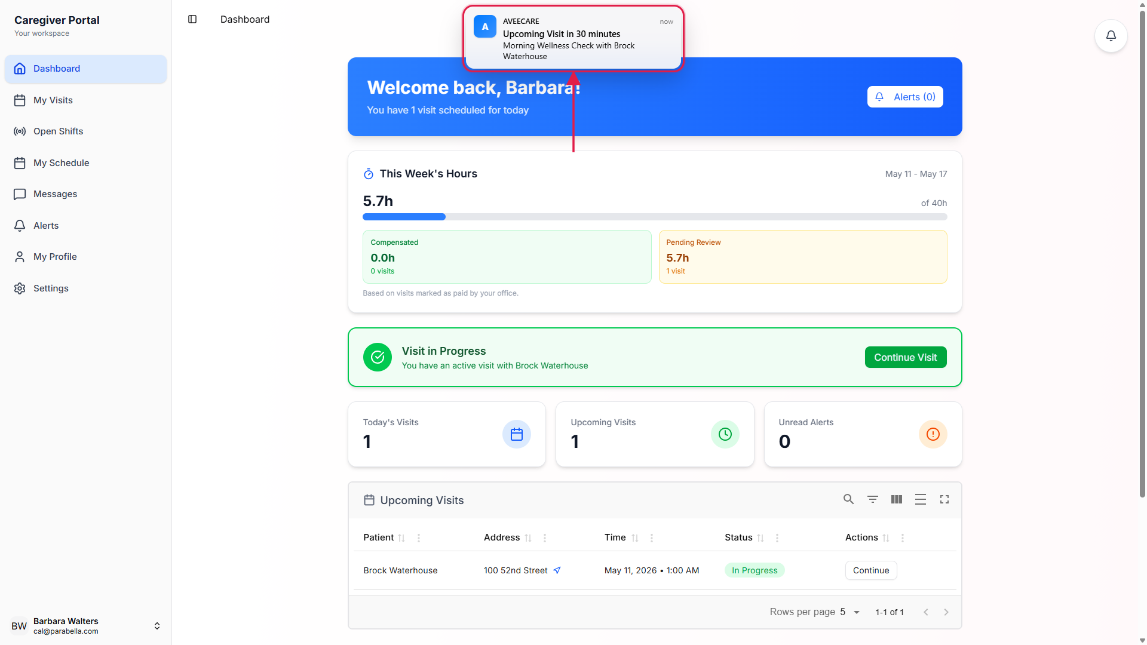Click the Upcoming Visits clock icon
Image resolution: width=1147 pixels, height=645 pixels.
(725, 434)
